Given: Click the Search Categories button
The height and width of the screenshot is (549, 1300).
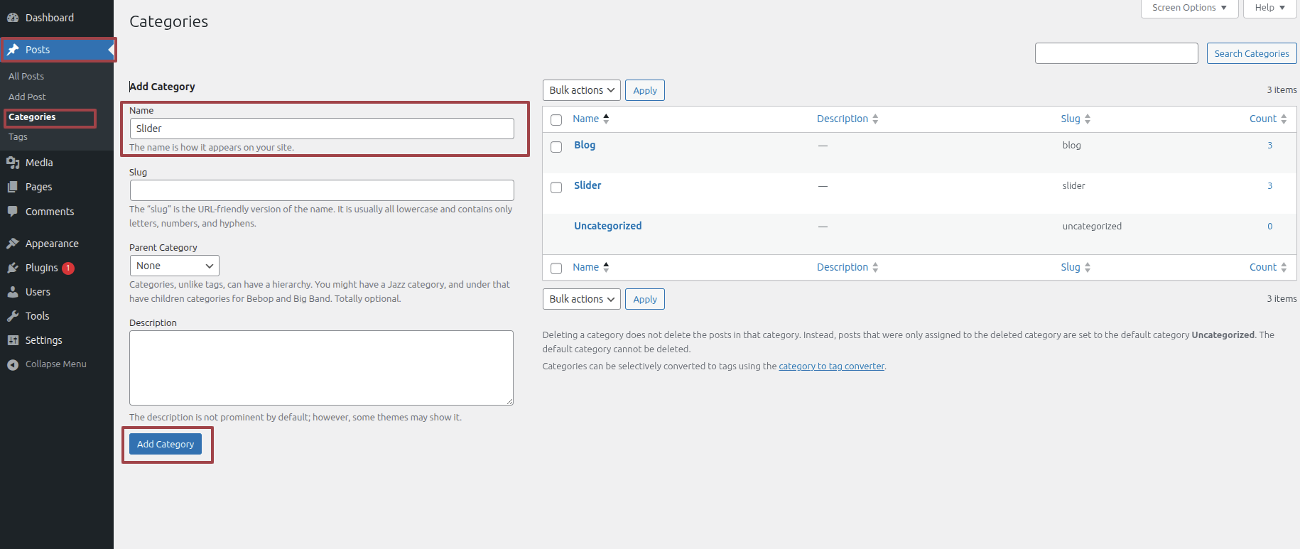Looking at the screenshot, I should (x=1252, y=53).
